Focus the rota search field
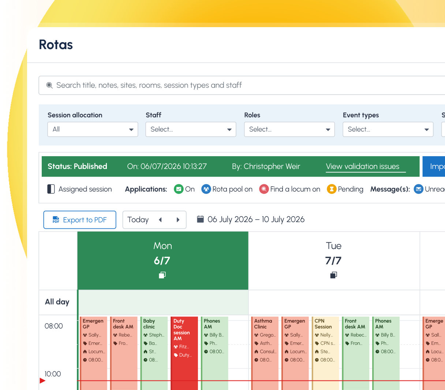 tap(242, 85)
